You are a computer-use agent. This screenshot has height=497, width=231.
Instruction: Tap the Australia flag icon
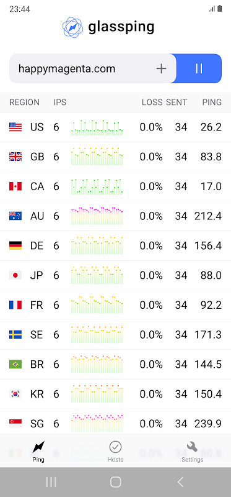(x=15, y=216)
